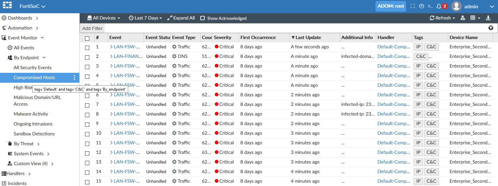Open the CLI console icon
The height and width of the screenshot is (186, 498).
430,6
